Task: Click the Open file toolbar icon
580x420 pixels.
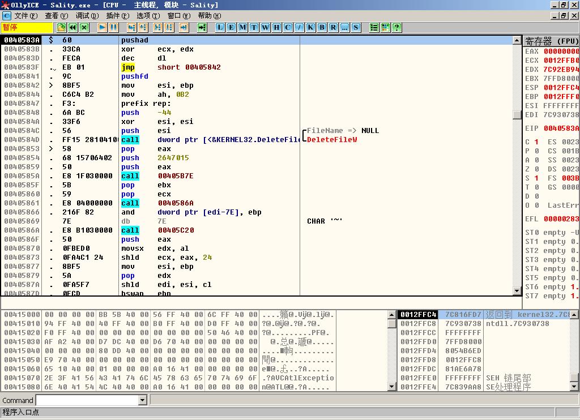Action: tap(61, 27)
